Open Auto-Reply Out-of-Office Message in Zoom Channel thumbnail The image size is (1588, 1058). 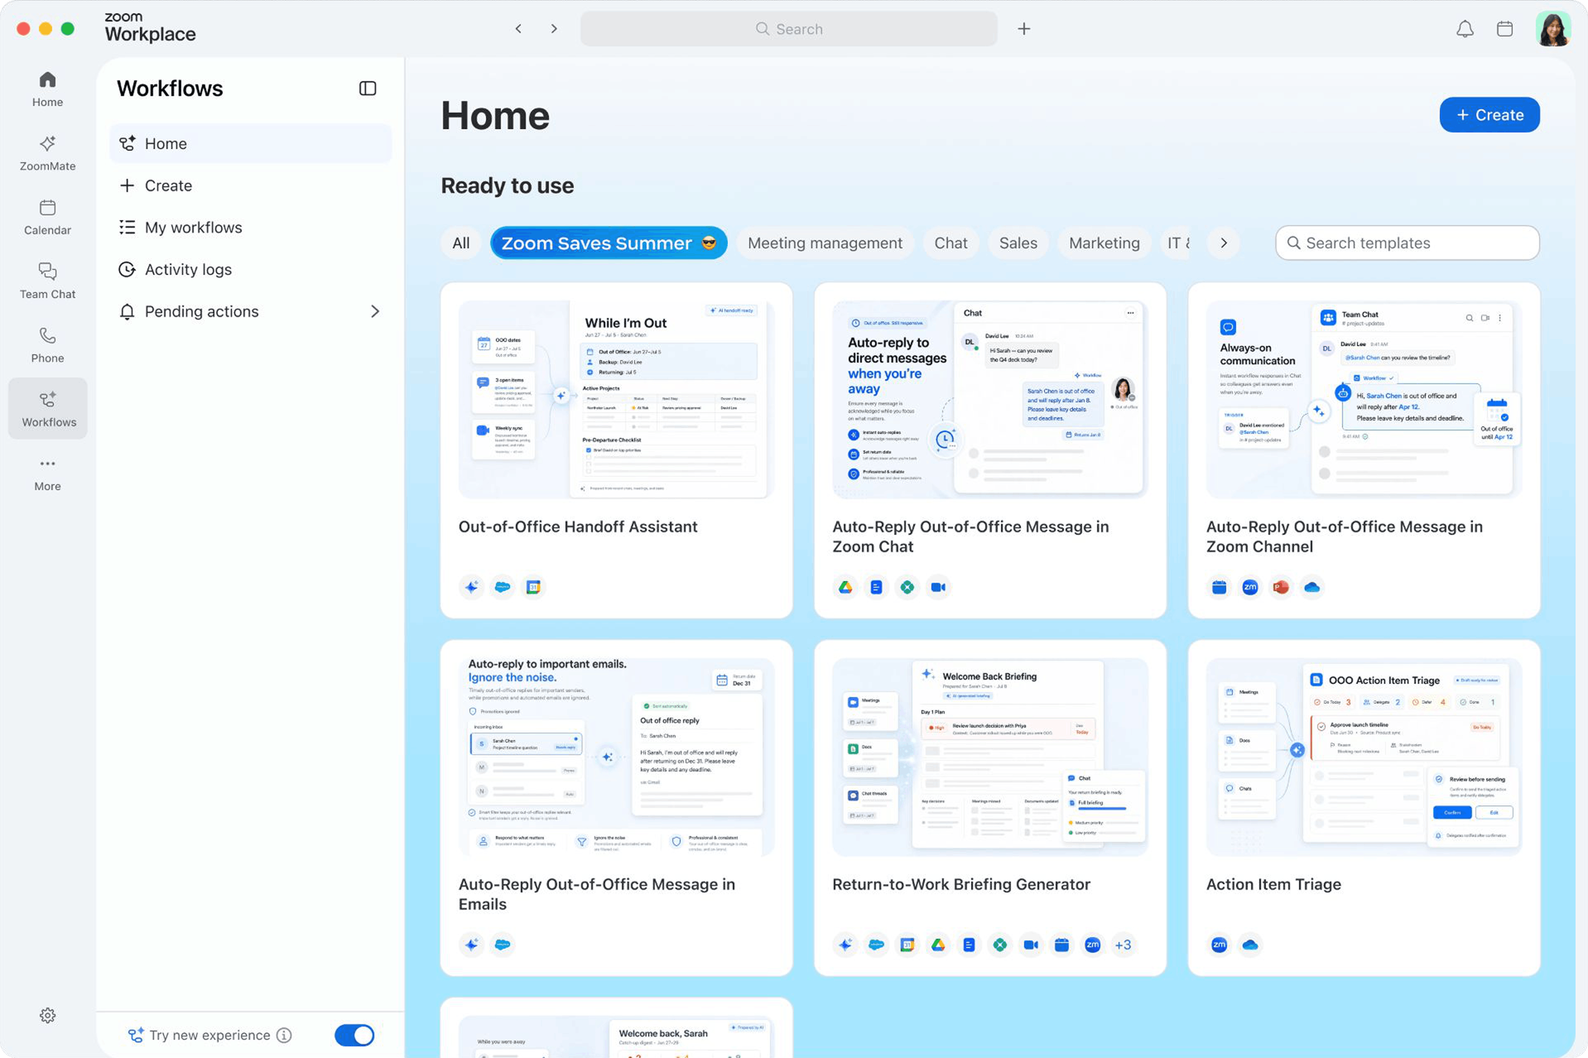pos(1364,399)
